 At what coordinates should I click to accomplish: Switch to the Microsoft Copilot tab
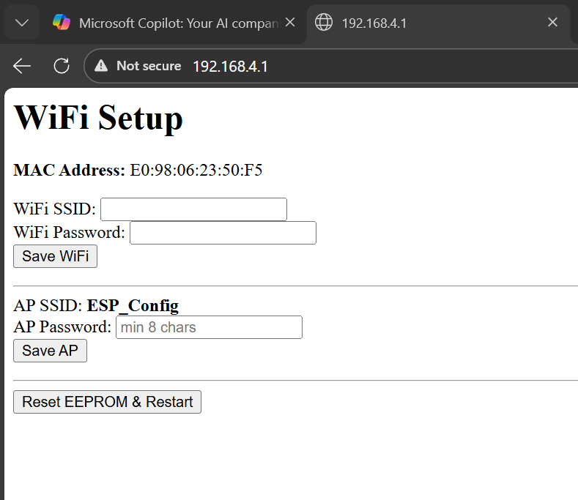[176, 23]
